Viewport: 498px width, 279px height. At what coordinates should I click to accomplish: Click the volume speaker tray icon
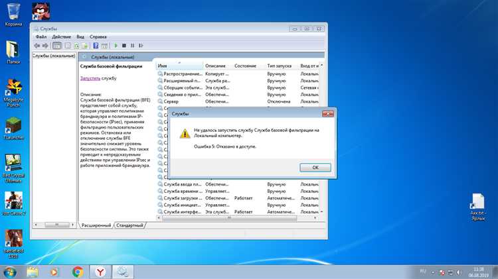click(459, 272)
